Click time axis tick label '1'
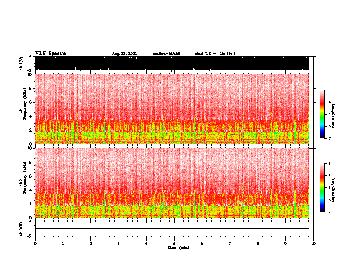This screenshot has height=273, width=353. [x=63, y=244]
